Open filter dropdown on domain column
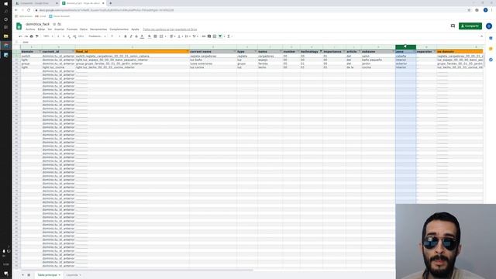 pos(40,52)
